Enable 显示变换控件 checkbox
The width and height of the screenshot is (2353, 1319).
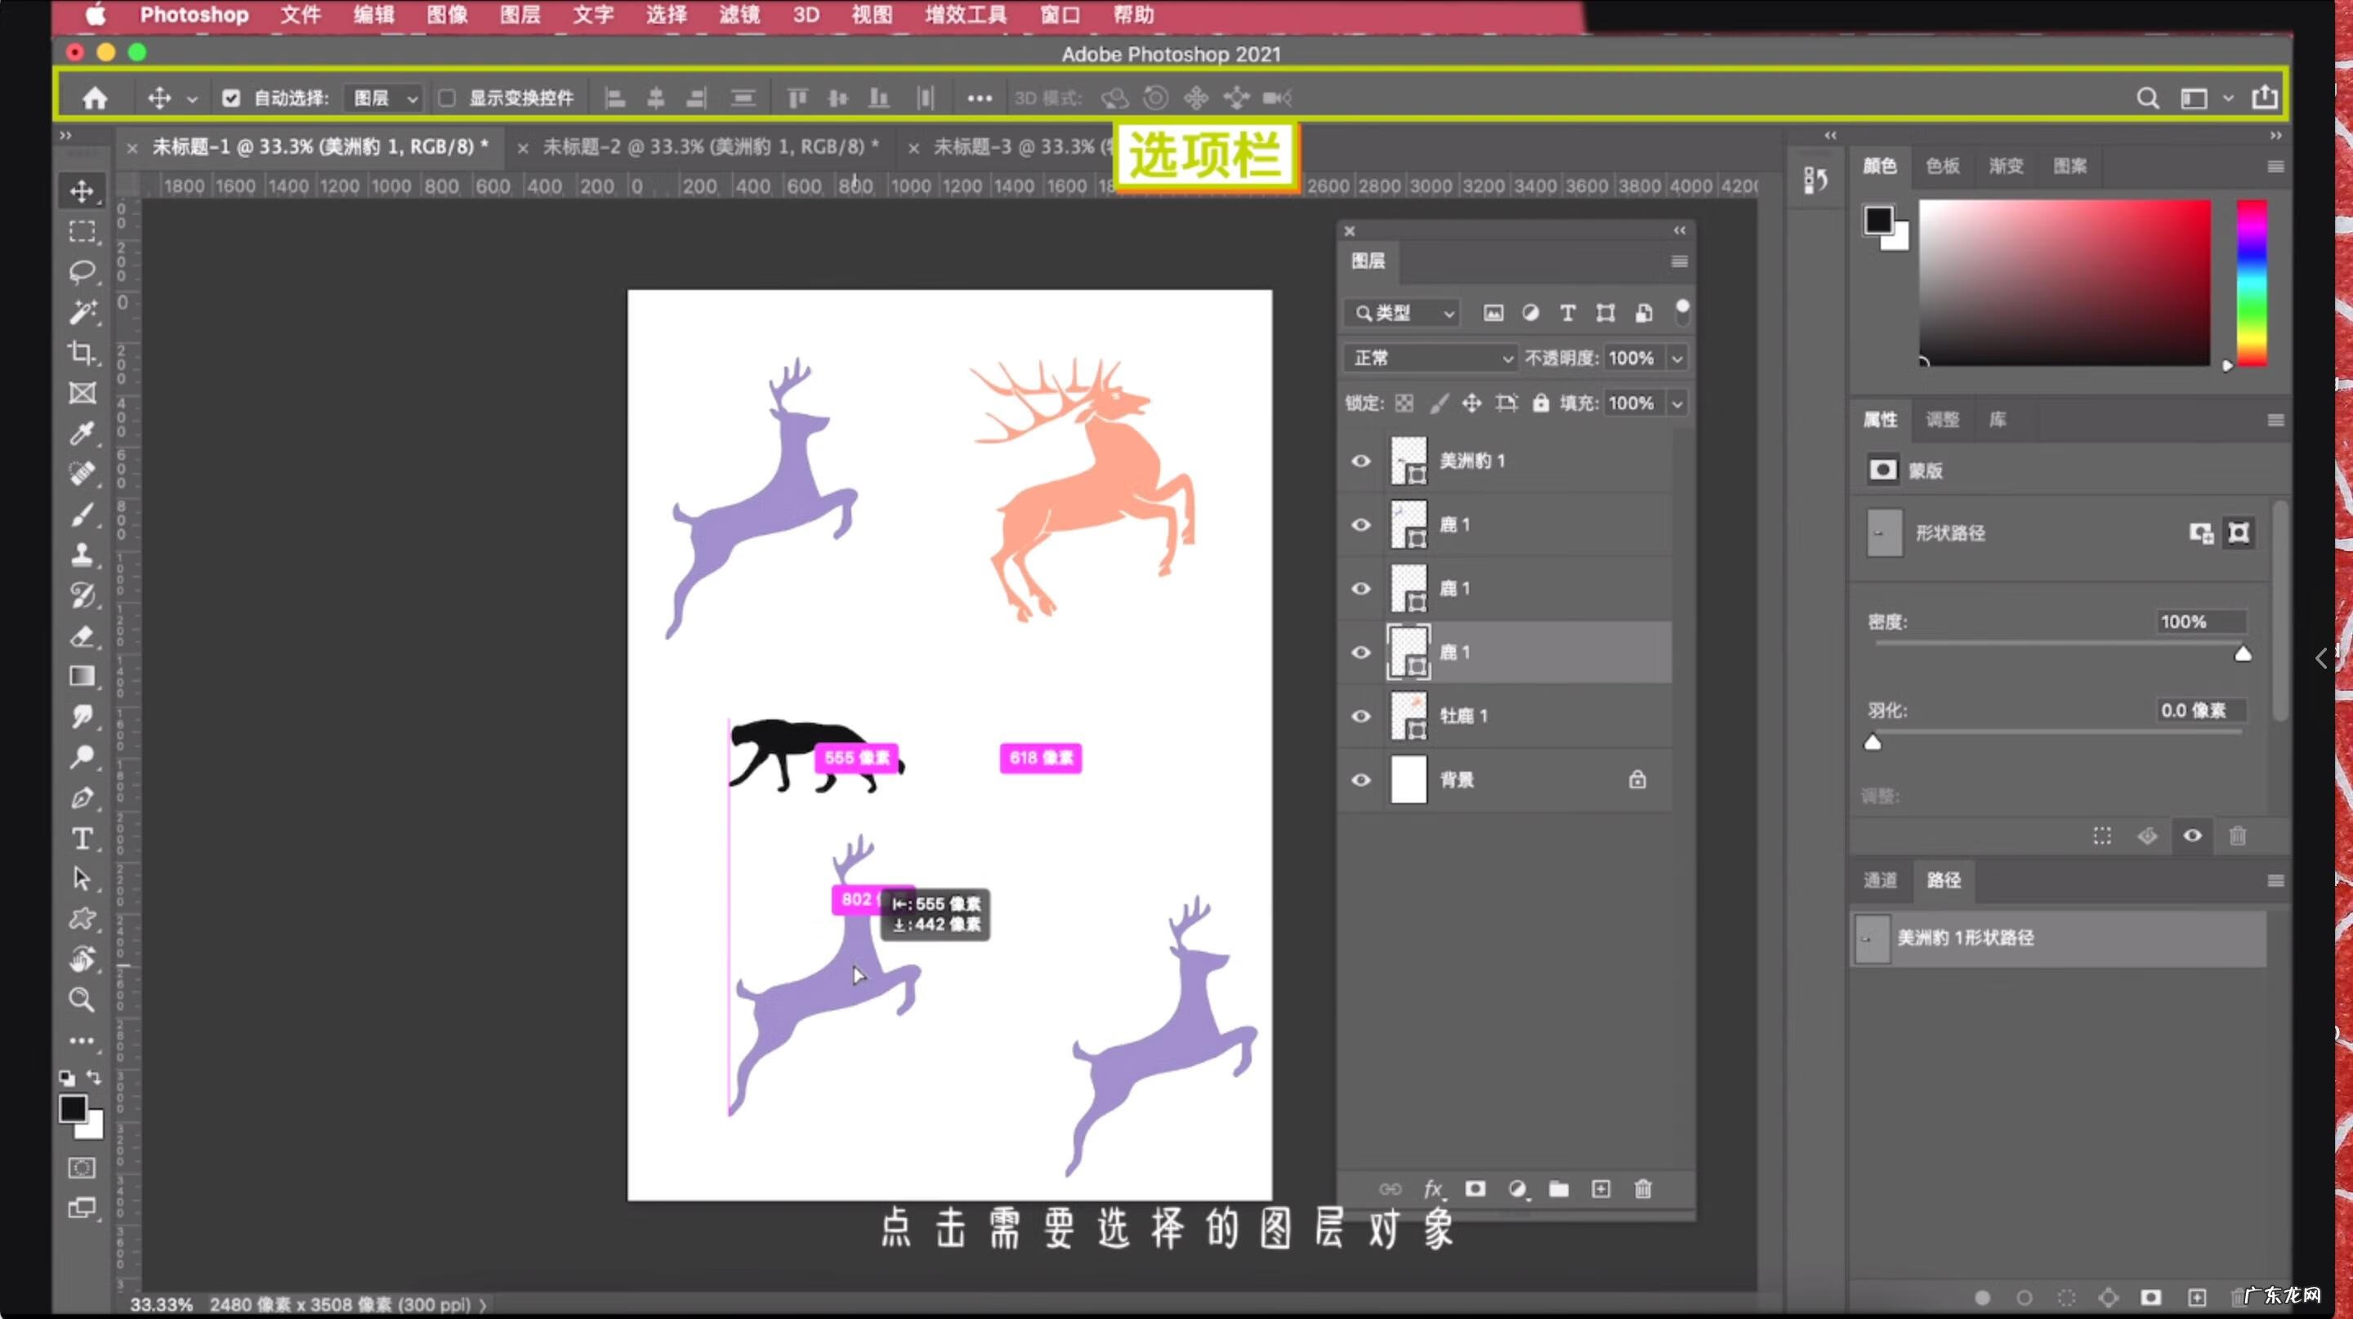point(447,98)
